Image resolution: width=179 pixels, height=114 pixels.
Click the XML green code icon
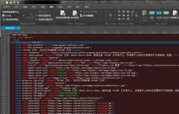(152, 13)
